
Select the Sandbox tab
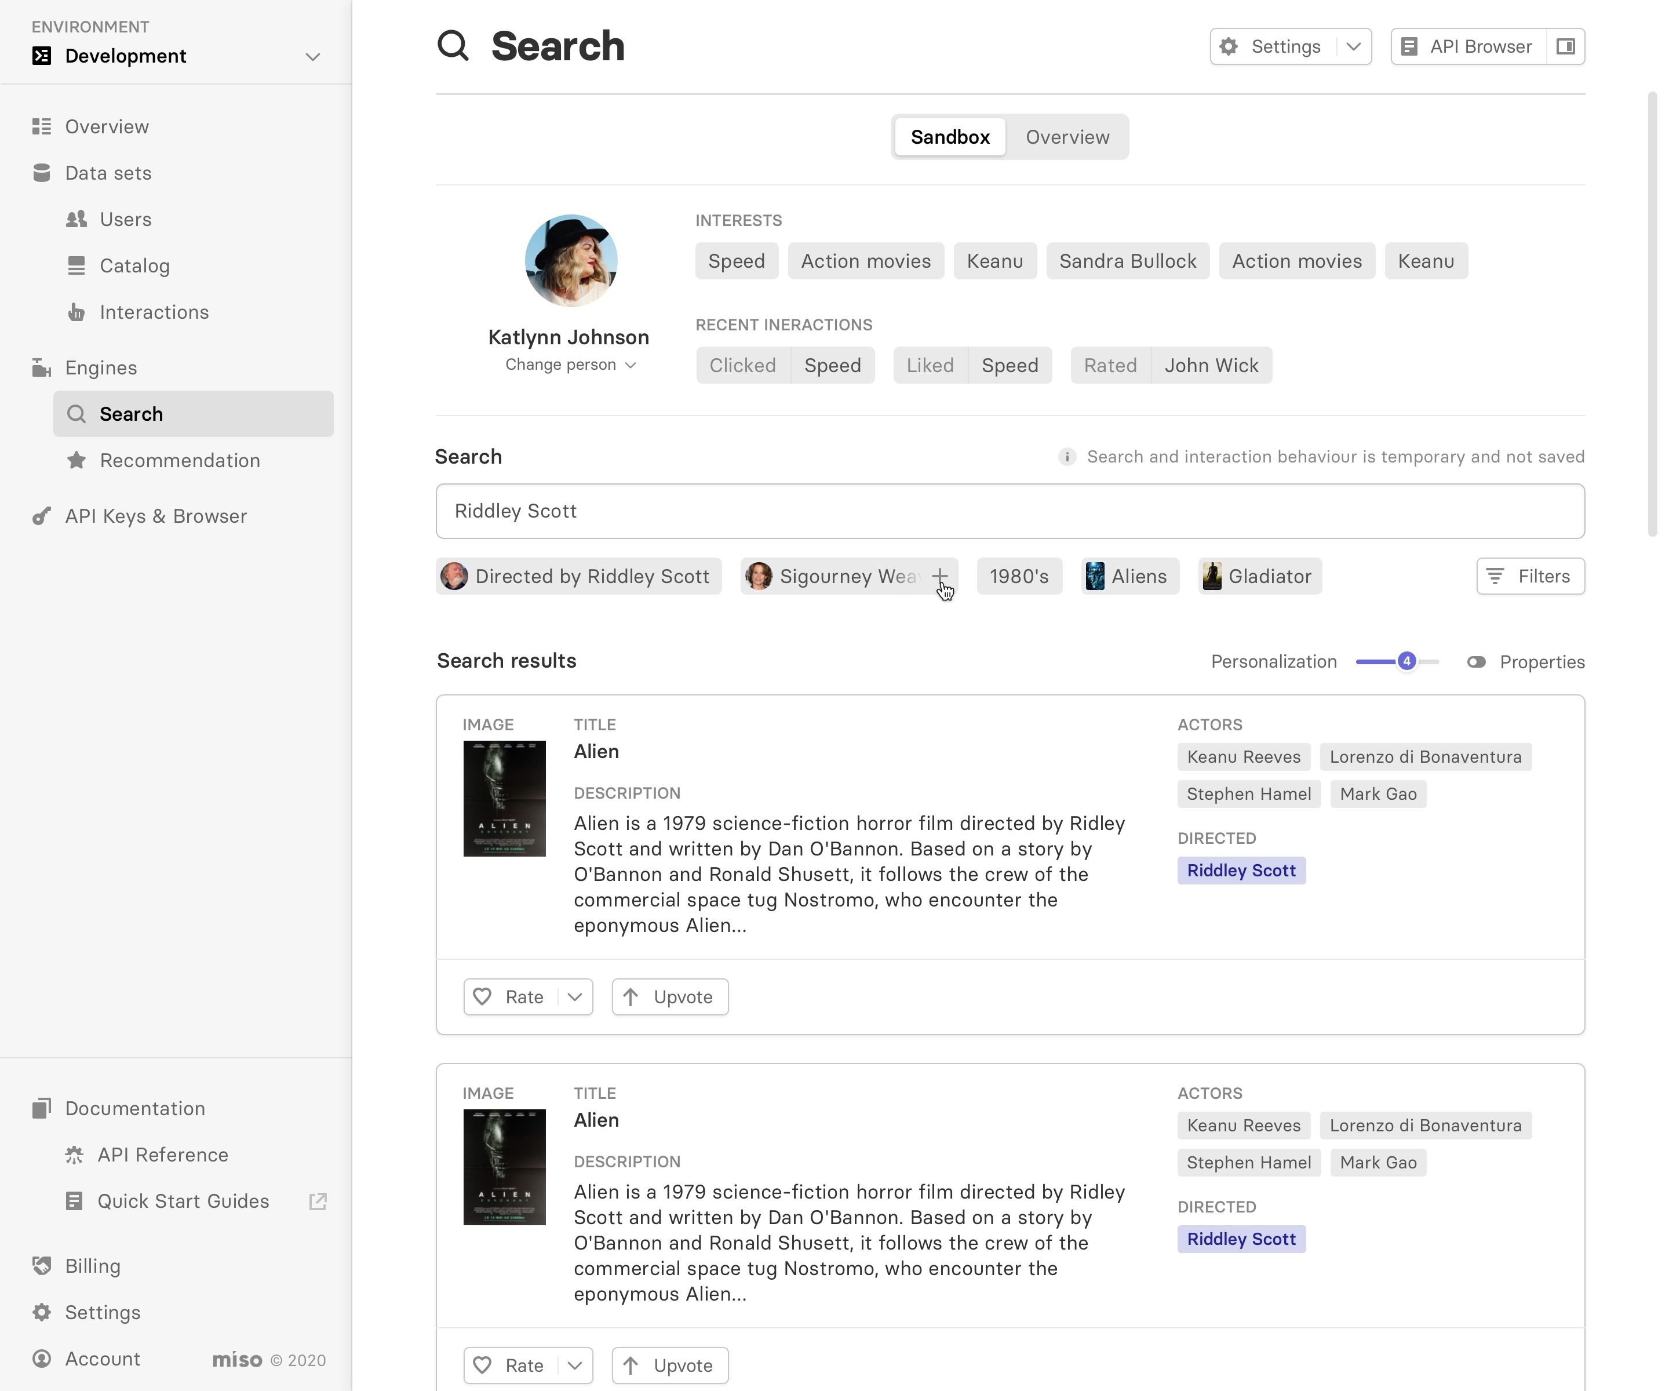(950, 137)
